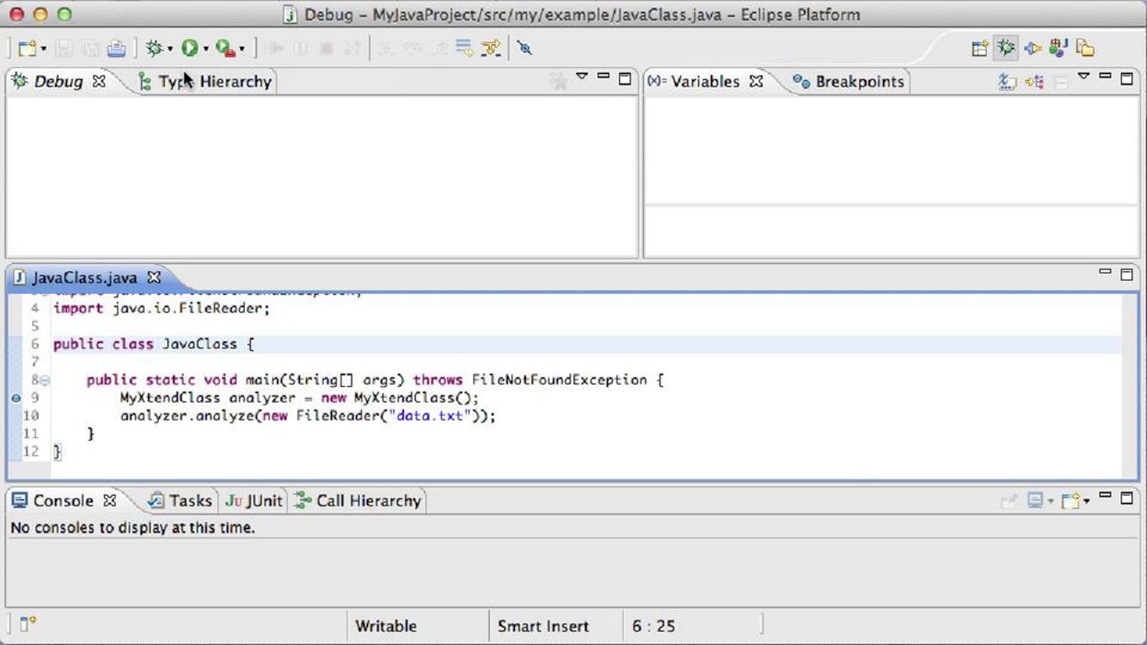
Task: Close the JavaClass.java editor tab
Action: (x=154, y=278)
